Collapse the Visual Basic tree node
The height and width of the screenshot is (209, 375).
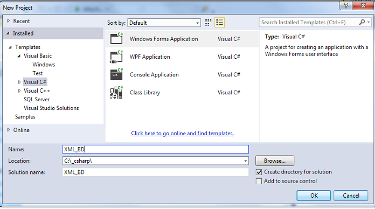pos(19,56)
